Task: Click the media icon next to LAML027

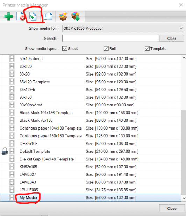Action: point(12,174)
